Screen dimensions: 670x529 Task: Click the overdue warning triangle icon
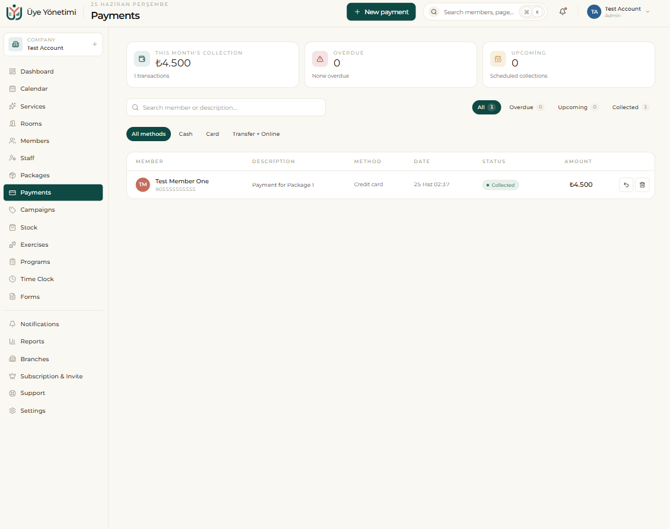320,59
